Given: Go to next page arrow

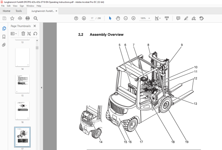Looking at the screenshot, I should (x=84, y=18).
